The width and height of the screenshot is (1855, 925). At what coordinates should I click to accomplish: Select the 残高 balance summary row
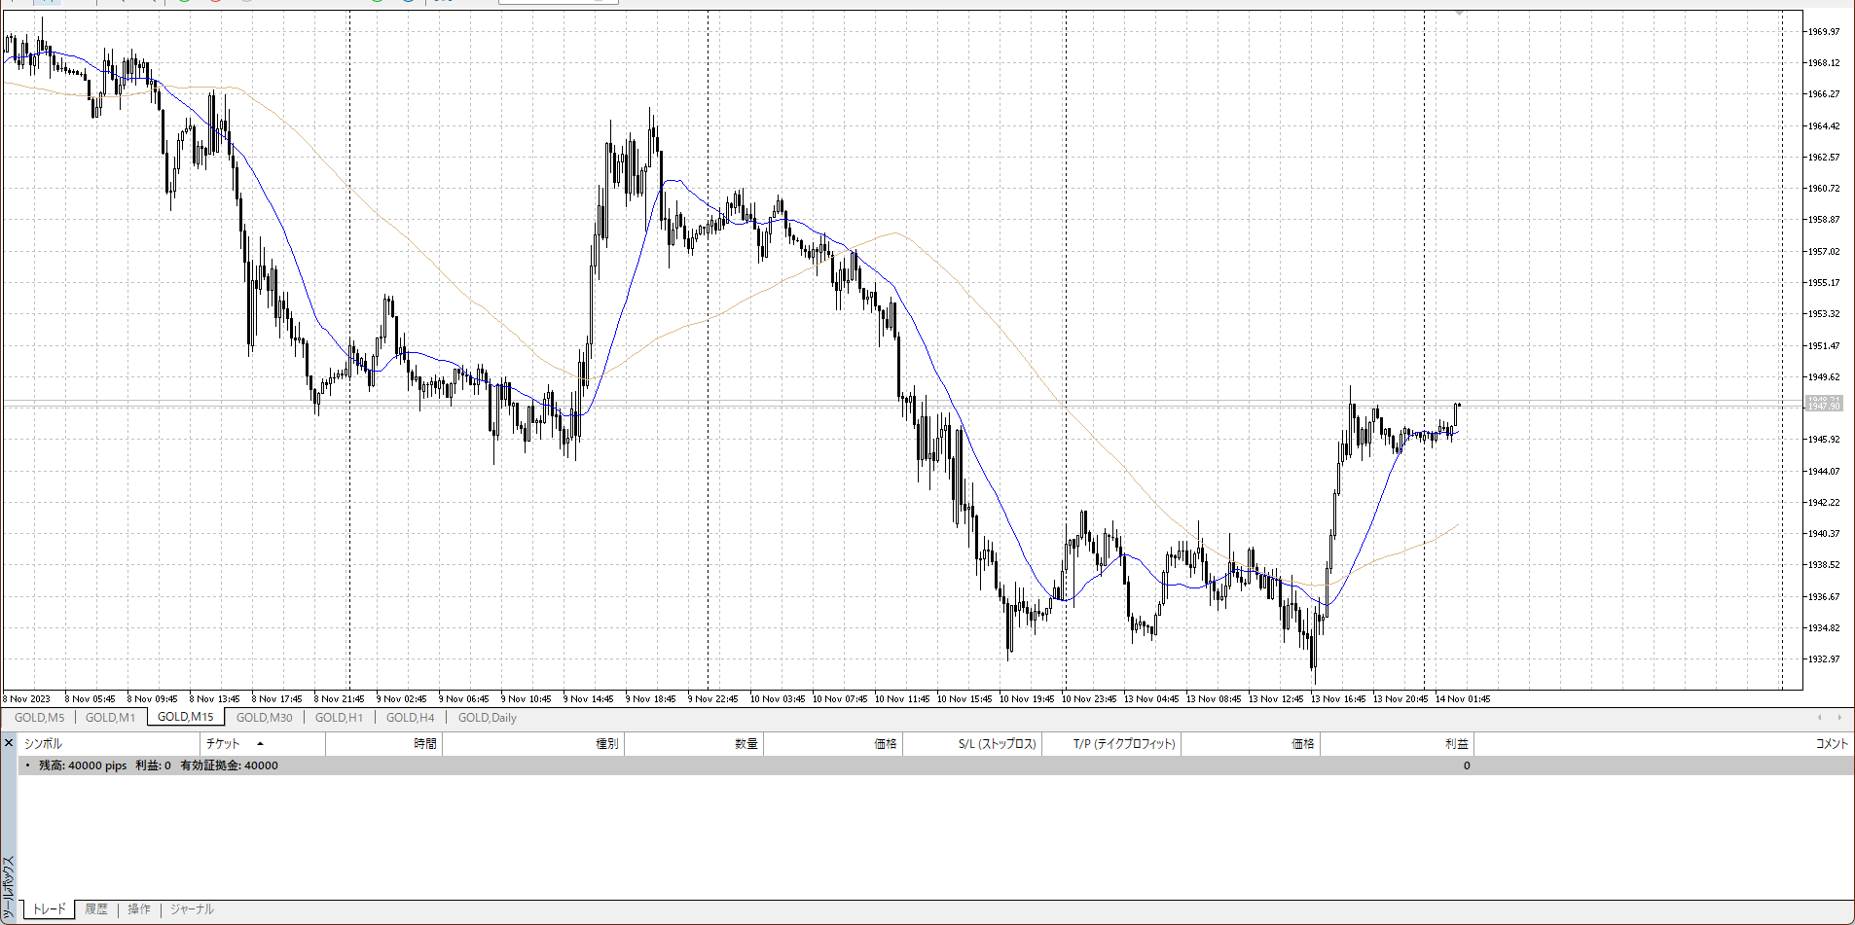158,765
